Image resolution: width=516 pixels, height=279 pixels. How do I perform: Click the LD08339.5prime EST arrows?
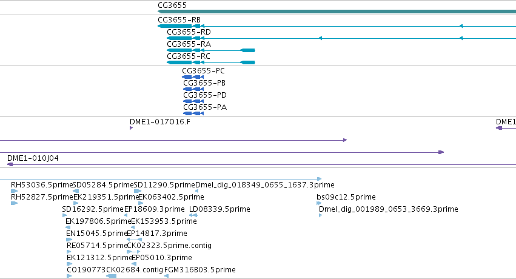point(193,215)
